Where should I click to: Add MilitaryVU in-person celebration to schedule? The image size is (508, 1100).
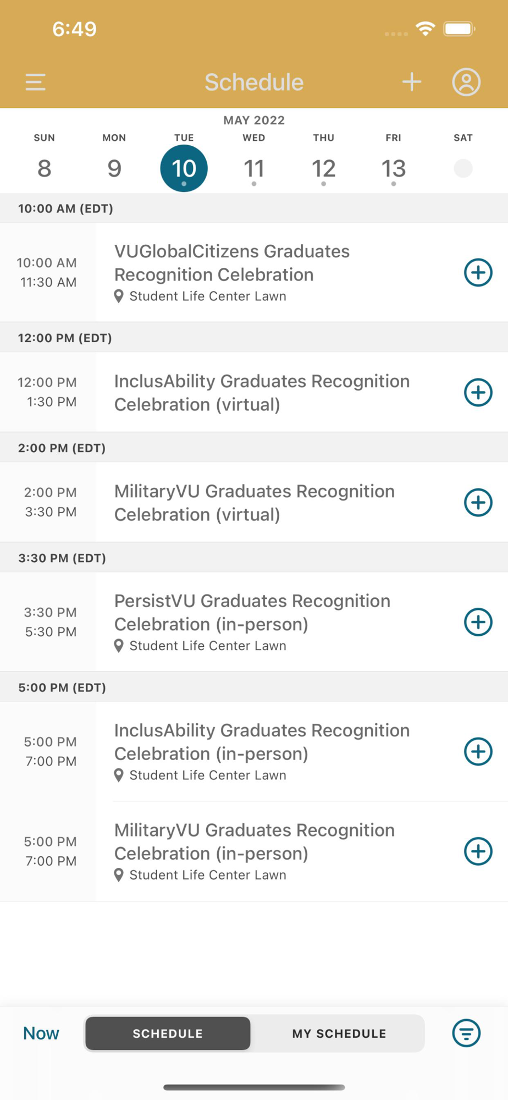click(478, 851)
